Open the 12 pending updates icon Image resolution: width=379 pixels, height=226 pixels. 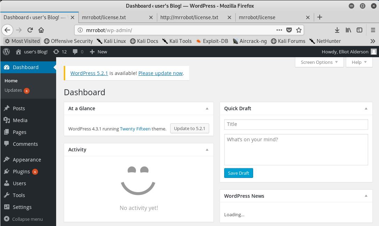60,52
